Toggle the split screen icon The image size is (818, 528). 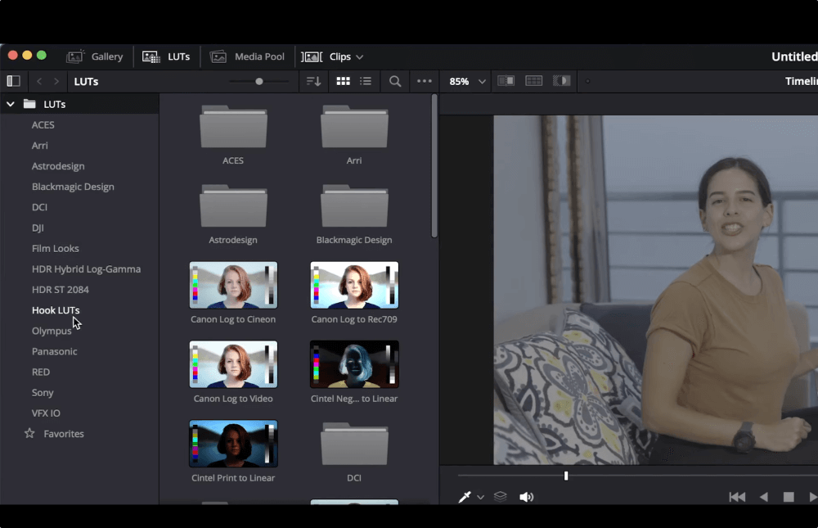click(x=533, y=81)
